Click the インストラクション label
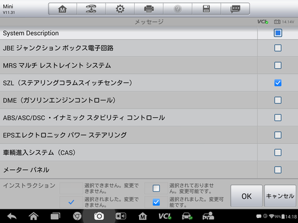The image size is (298, 223). [29, 185]
